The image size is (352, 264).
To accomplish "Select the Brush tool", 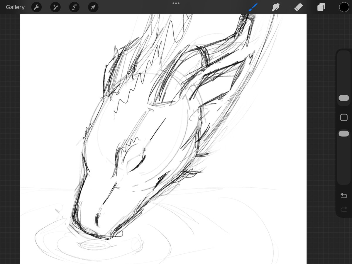I will 253,7.
